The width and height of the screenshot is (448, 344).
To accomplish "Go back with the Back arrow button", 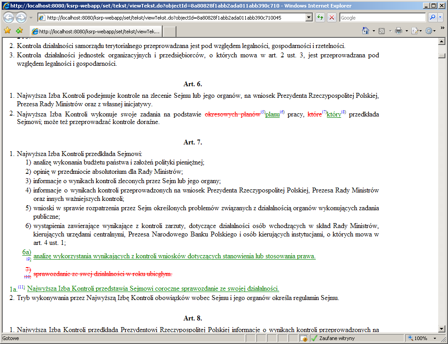I will tap(8, 18).
